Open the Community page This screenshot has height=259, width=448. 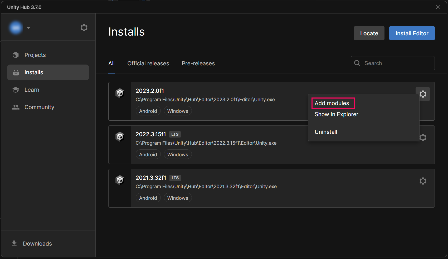39,107
